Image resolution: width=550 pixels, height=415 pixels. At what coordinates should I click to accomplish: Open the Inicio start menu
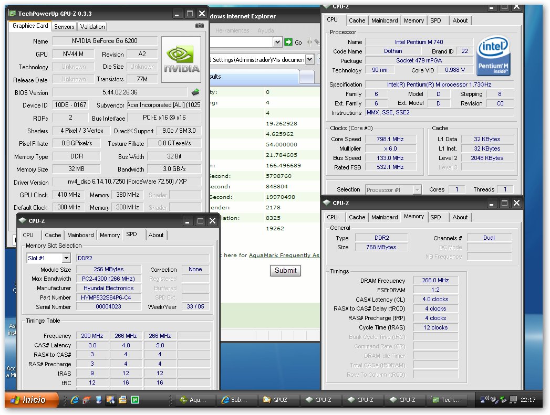[x=32, y=400]
